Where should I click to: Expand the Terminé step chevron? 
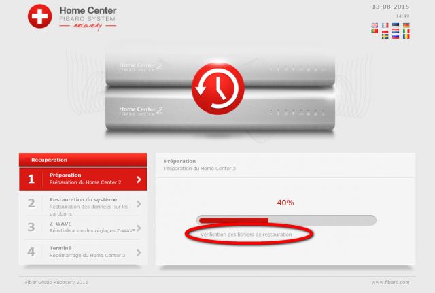click(x=139, y=252)
